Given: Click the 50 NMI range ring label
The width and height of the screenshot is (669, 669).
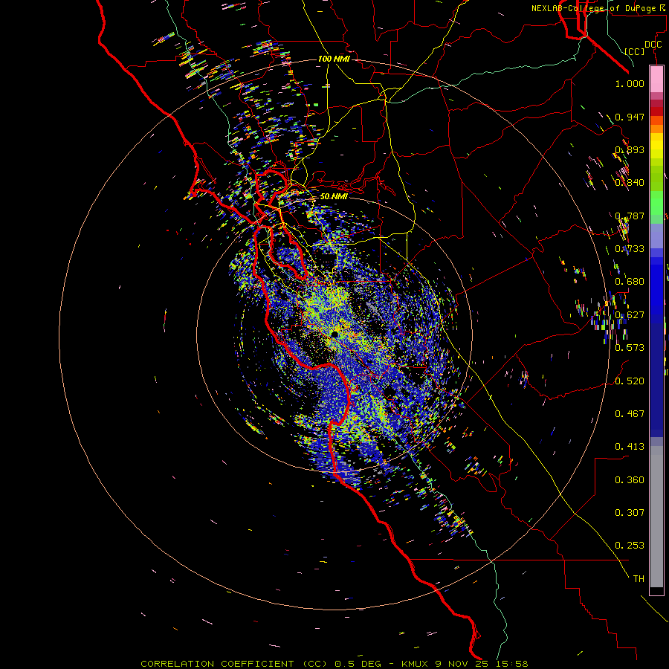Looking at the screenshot, I should [x=334, y=196].
